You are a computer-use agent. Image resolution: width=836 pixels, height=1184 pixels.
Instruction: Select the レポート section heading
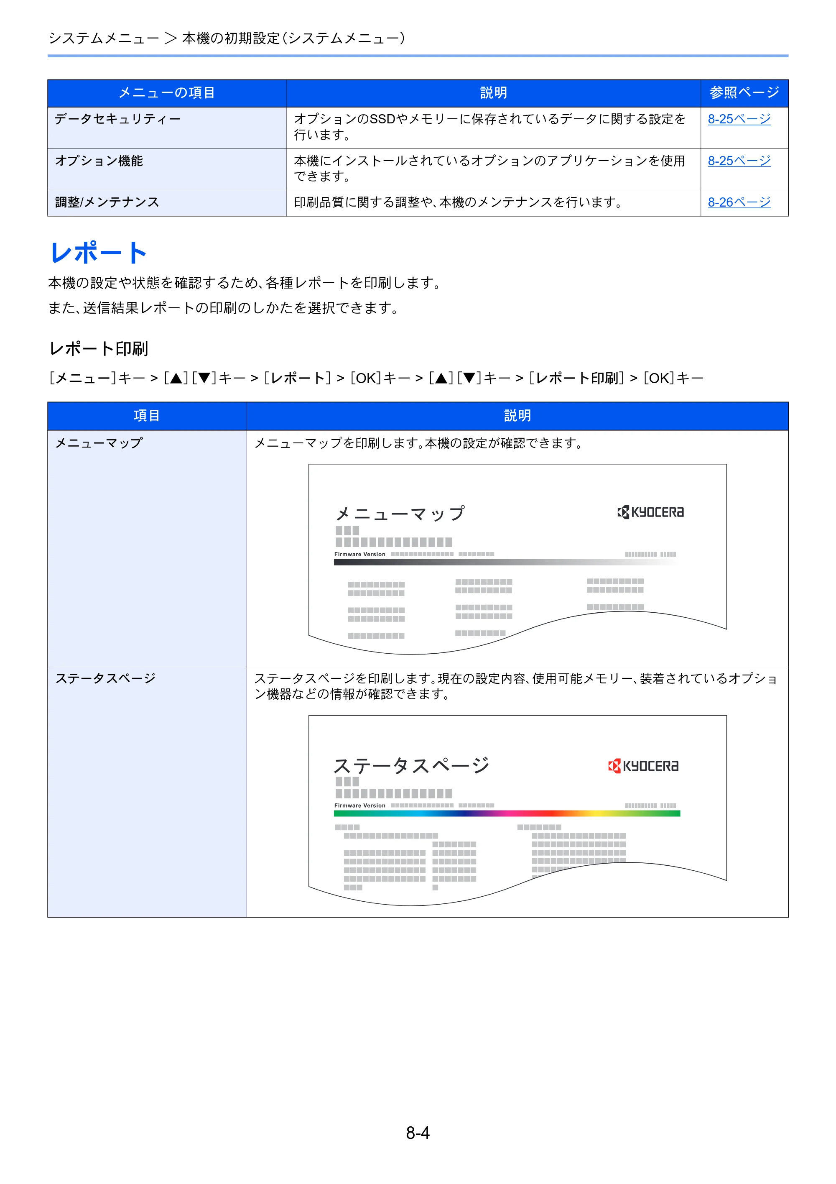(99, 253)
